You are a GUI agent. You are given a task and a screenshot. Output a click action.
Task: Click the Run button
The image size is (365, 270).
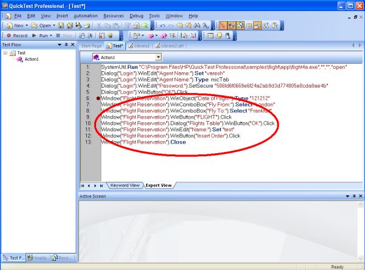tap(40, 36)
